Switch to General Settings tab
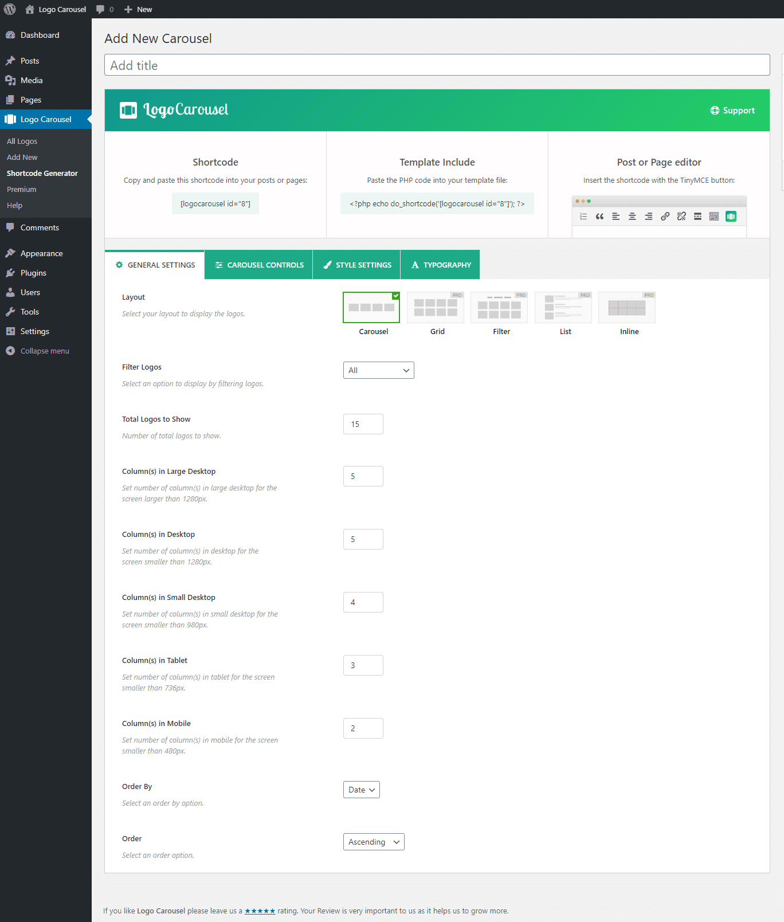 click(x=155, y=265)
